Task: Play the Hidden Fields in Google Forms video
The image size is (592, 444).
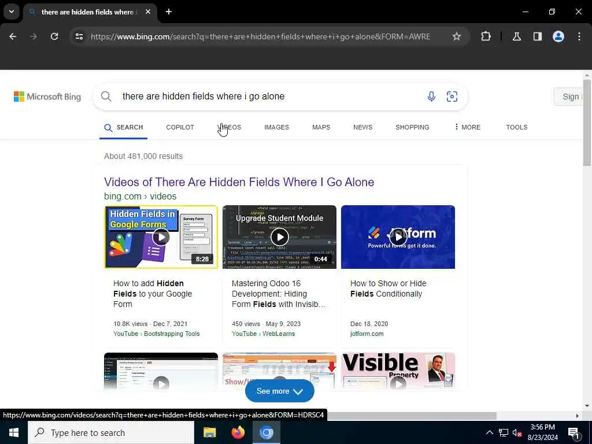Action: tap(161, 237)
